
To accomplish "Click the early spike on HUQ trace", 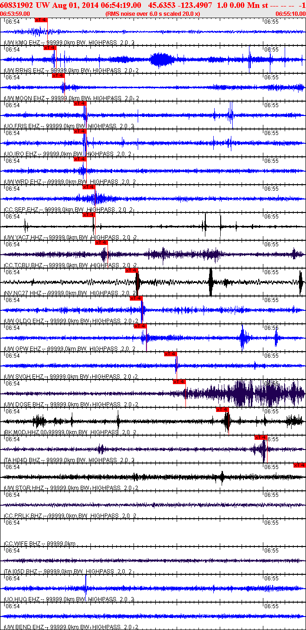I will coord(86,588).
